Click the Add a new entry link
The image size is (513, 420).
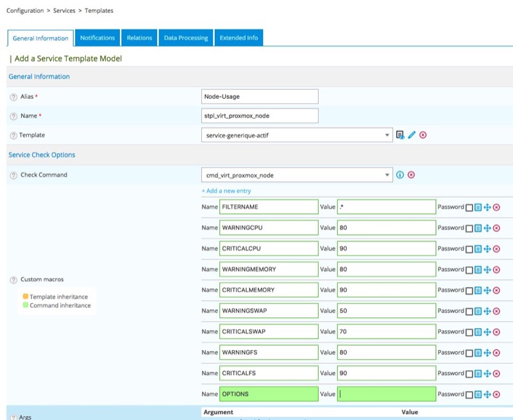tap(226, 191)
